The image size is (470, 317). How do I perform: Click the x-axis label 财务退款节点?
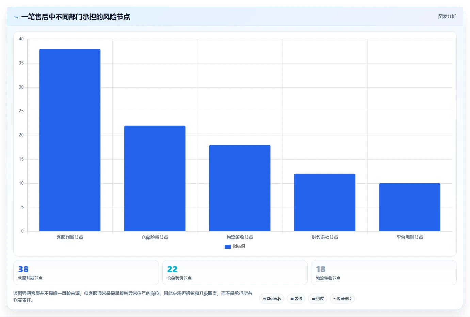point(325,237)
